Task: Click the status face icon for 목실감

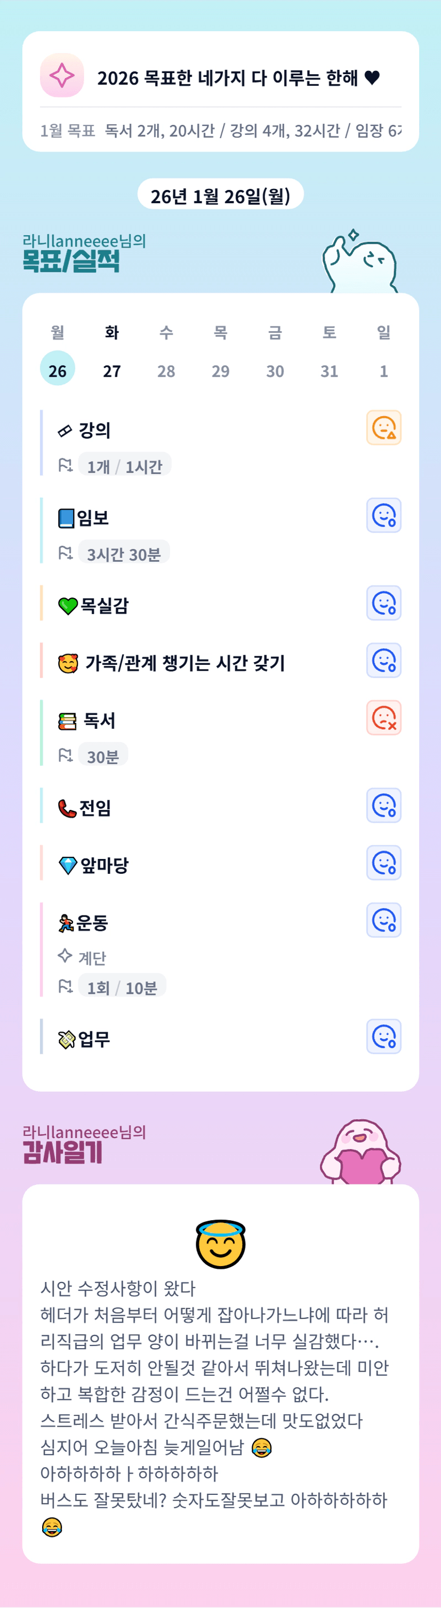Action: 383,603
